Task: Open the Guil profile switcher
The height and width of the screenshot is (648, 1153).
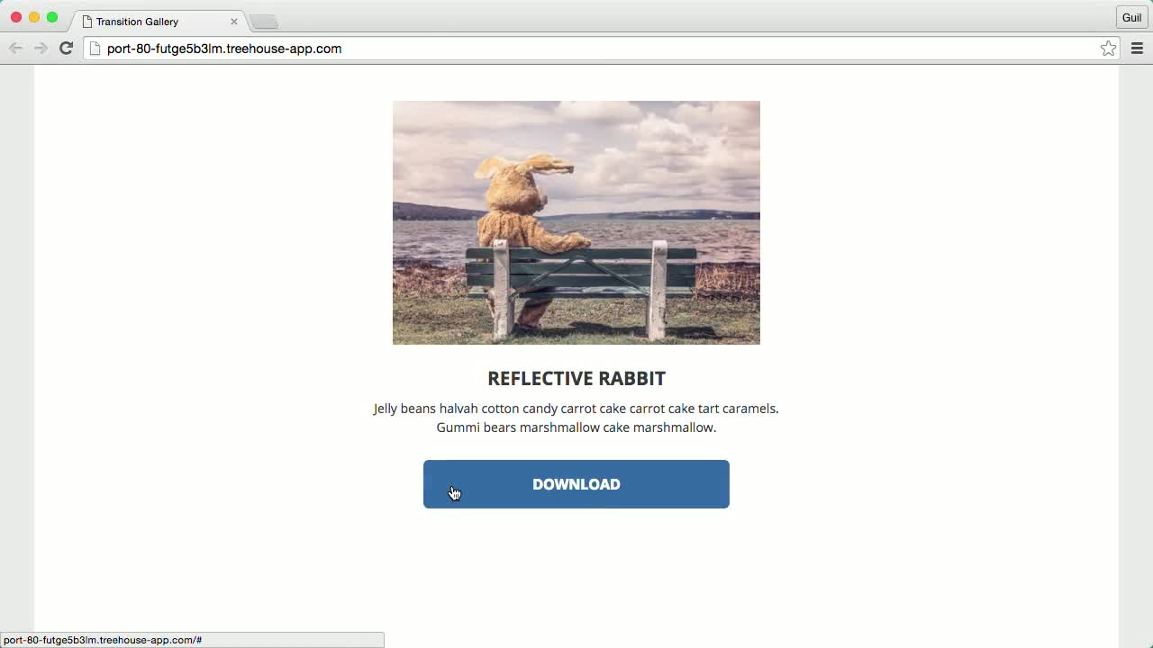Action: pyautogui.click(x=1131, y=18)
